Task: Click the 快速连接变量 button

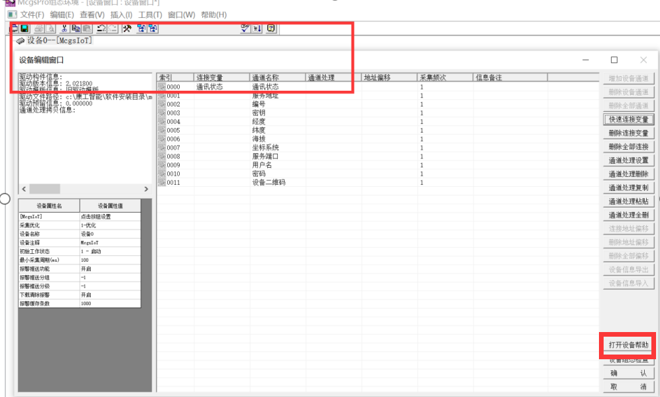Action: pyautogui.click(x=628, y=120)
